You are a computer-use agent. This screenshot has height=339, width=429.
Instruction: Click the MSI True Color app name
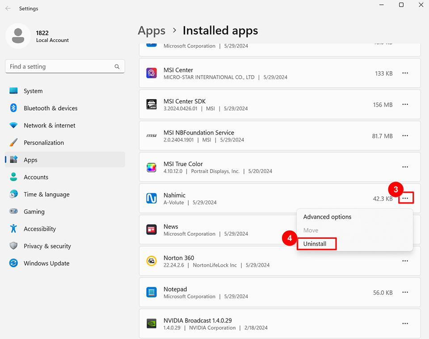[x=183, y=164]
